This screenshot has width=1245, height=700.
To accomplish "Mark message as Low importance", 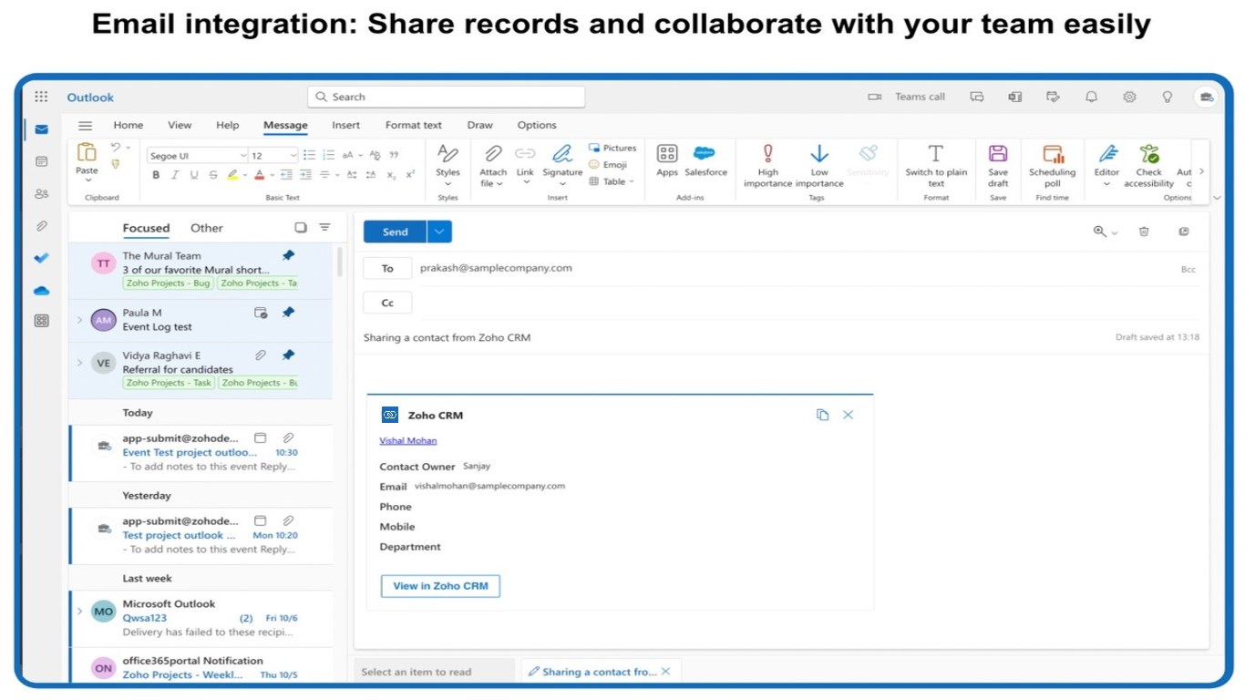I will click(x=819, y=166).
